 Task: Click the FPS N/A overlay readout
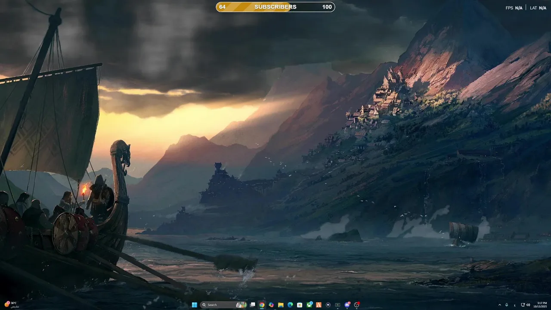pos(514,8)
